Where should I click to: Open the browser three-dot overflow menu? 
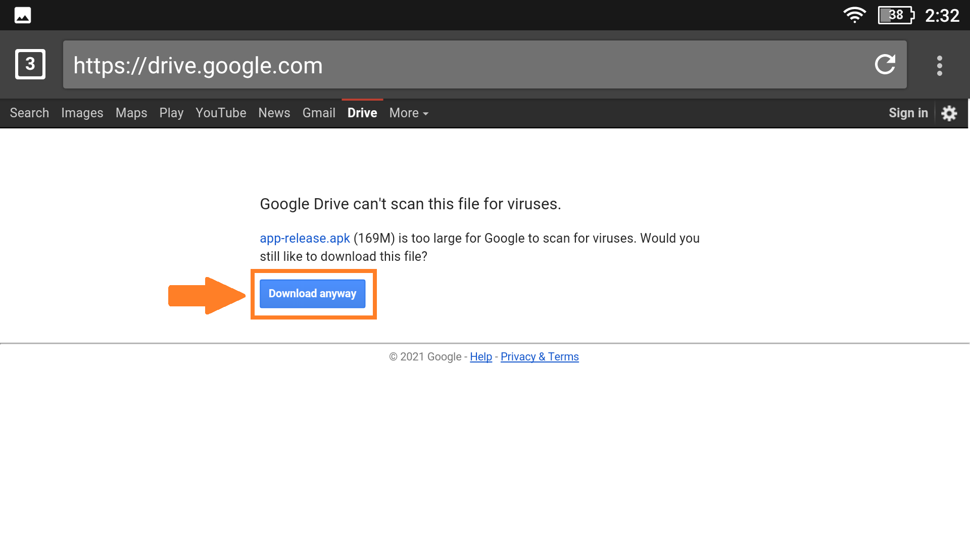[940, 66]
